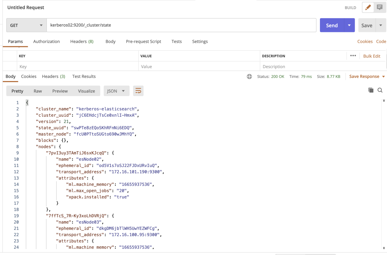Screen dimensions: 387x255
Task: Open the JSON format dropdown
Action: click(x=116, y=91)
